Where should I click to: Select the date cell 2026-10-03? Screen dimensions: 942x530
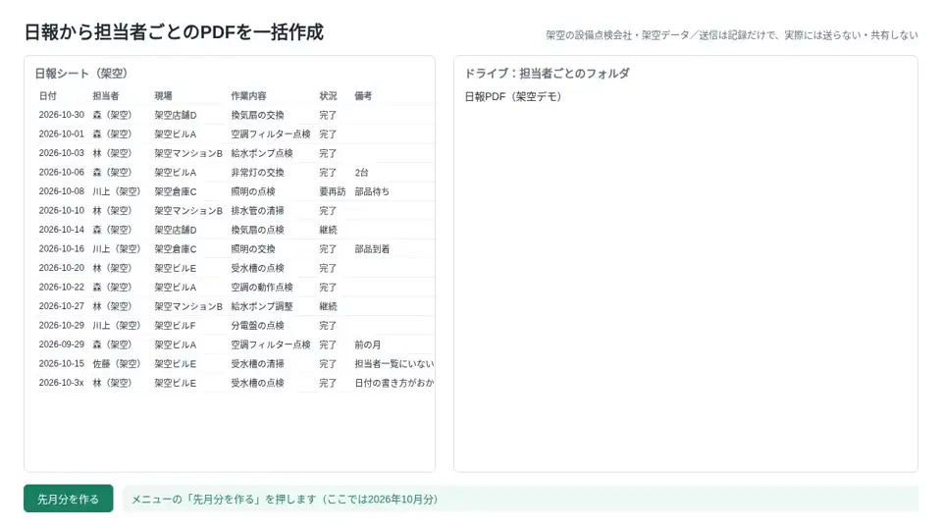point(61,153)
